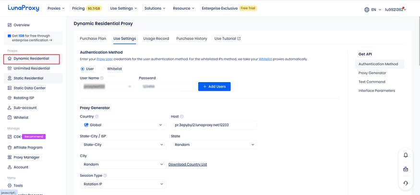Image resolution: width=420 pixels, height=195 pixels.
Task: Switch to the Use Settings tab
Action: point(124,38)
